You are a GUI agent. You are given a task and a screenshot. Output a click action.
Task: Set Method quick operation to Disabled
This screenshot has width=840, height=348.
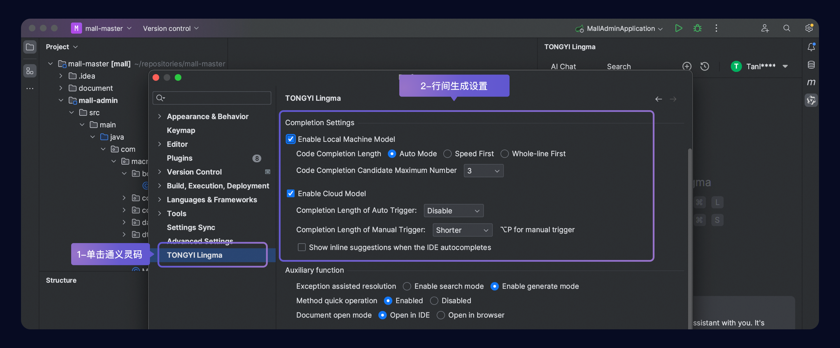[x=434, y=301]
